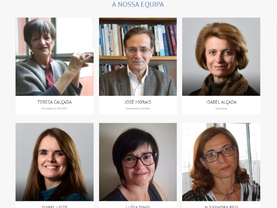Viewport: 277px width, 208px height.
Task: Click the ISABEL LEITE name text
Action: click(x=55, y=207)
